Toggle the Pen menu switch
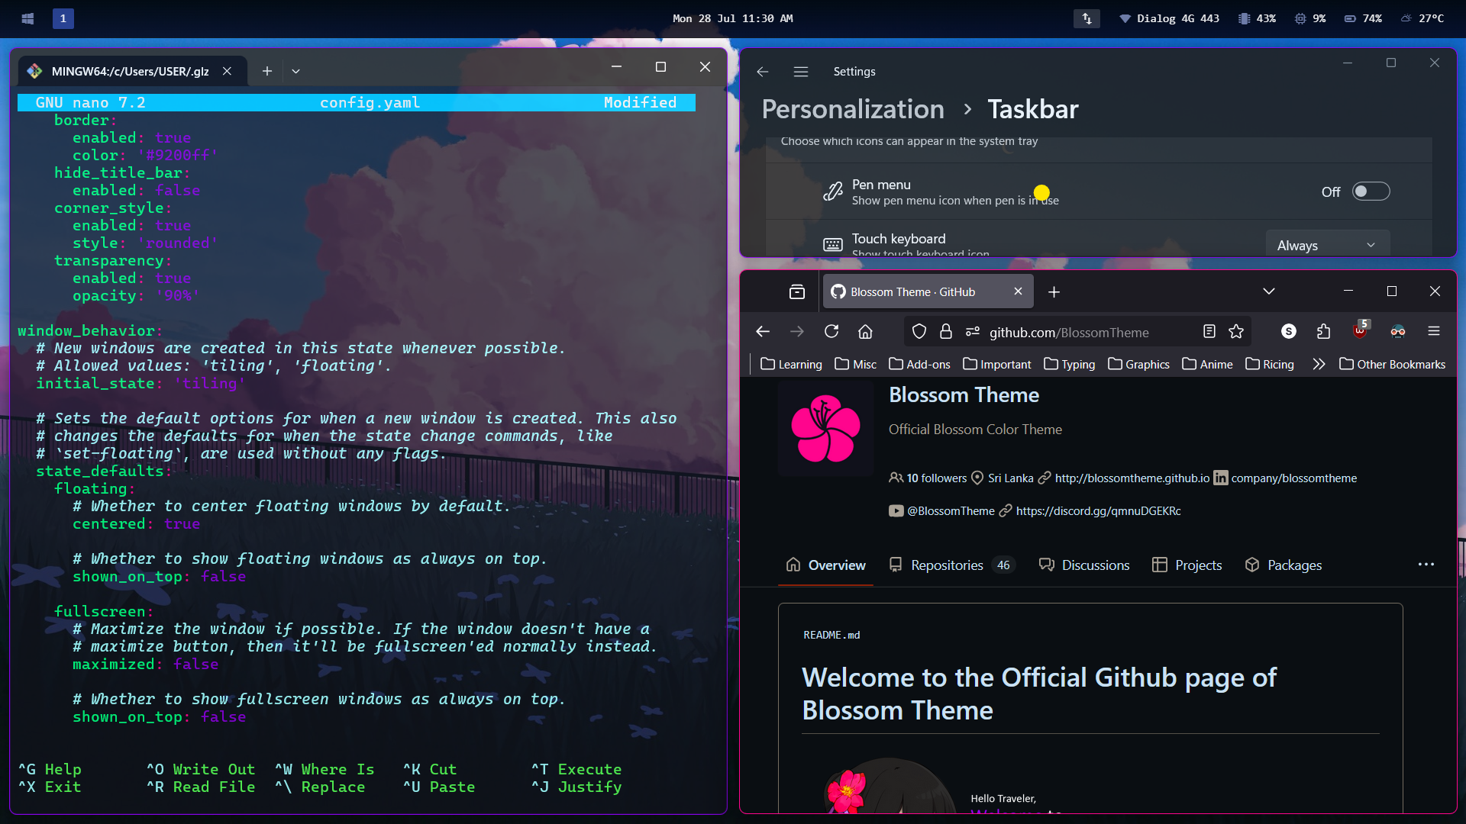The image size is (1466, 824). click(x=1371, y=192)
